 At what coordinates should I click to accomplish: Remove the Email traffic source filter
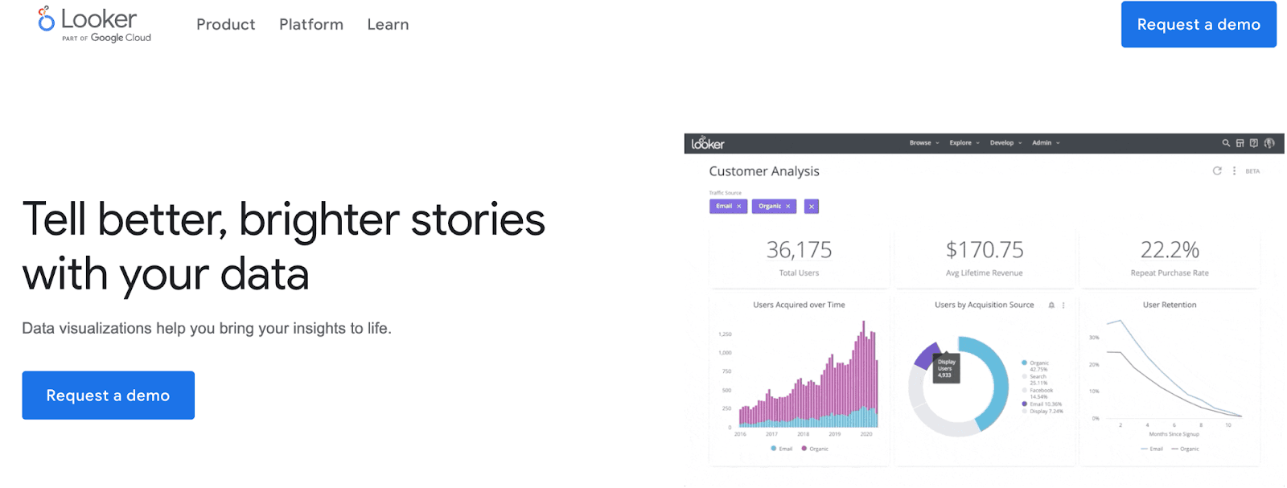coord(739,207)
